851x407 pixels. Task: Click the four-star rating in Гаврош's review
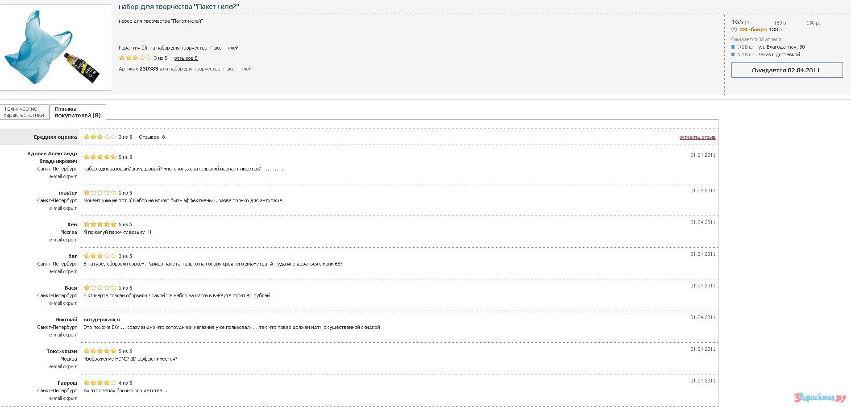pos(100,383)
